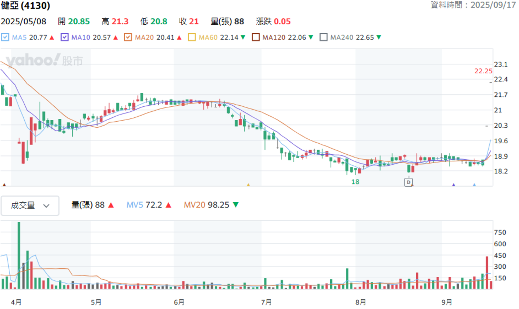Click the dark red triangle marker at chart start
The height and width of the screenshot is (309, 519).
[x=4, y=185]
